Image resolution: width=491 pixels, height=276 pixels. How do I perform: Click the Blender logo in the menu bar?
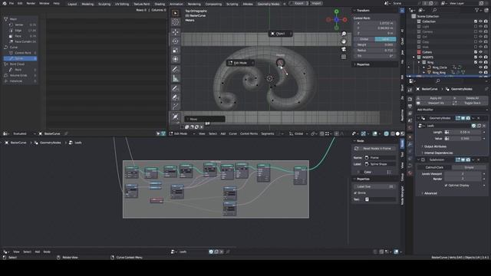(5, 3)
